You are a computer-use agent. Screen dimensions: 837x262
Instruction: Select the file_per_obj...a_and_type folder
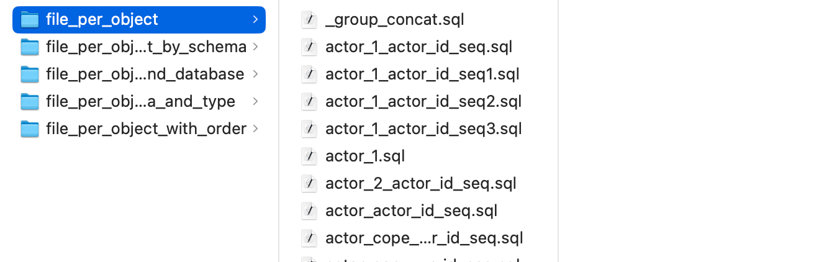pos(140,102)
